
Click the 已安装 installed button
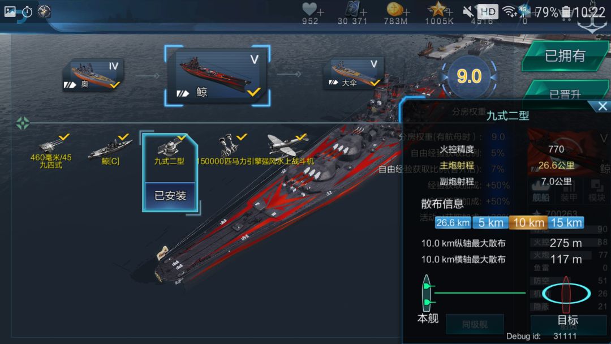point(170,196)
